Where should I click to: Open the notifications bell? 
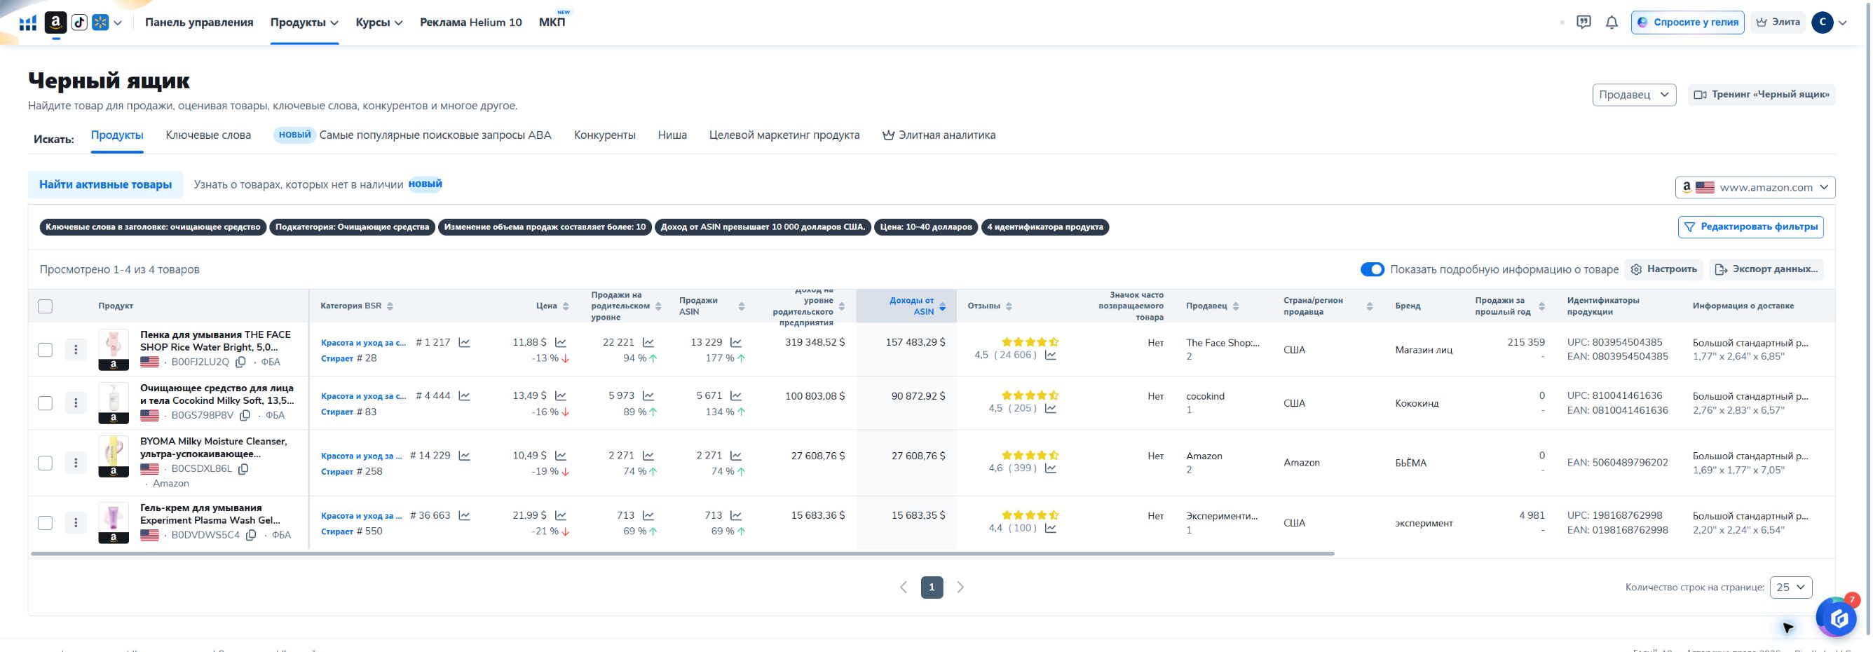coord(1612,22)
